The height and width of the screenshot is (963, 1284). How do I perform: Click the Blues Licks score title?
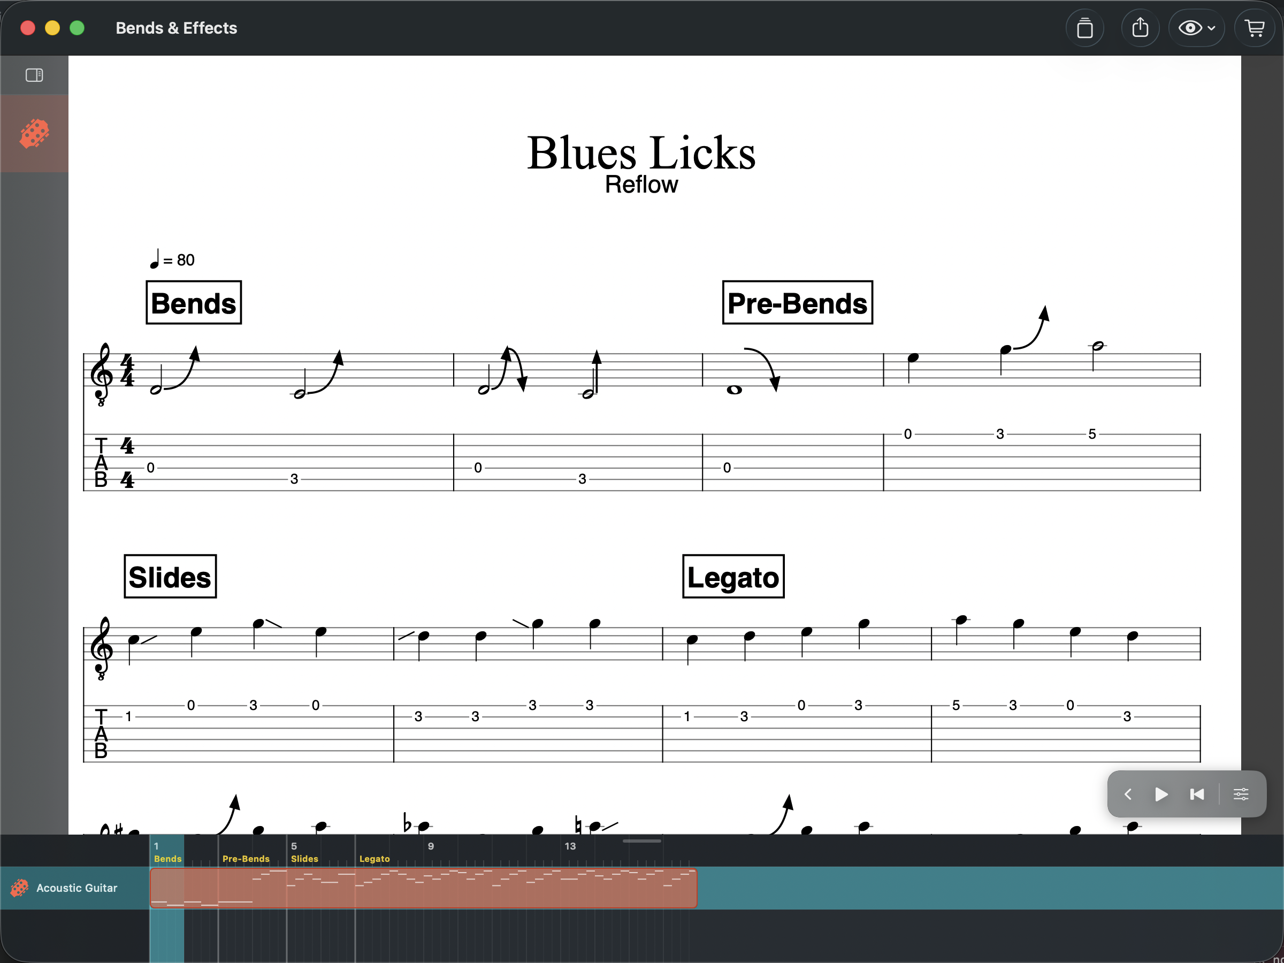click(x=641, y=153)
